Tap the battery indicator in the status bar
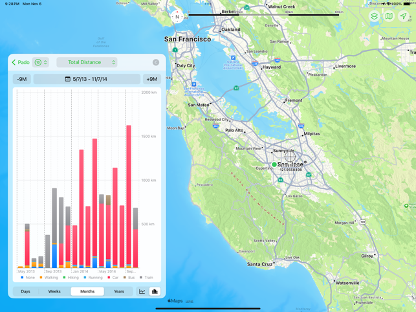 406,4
